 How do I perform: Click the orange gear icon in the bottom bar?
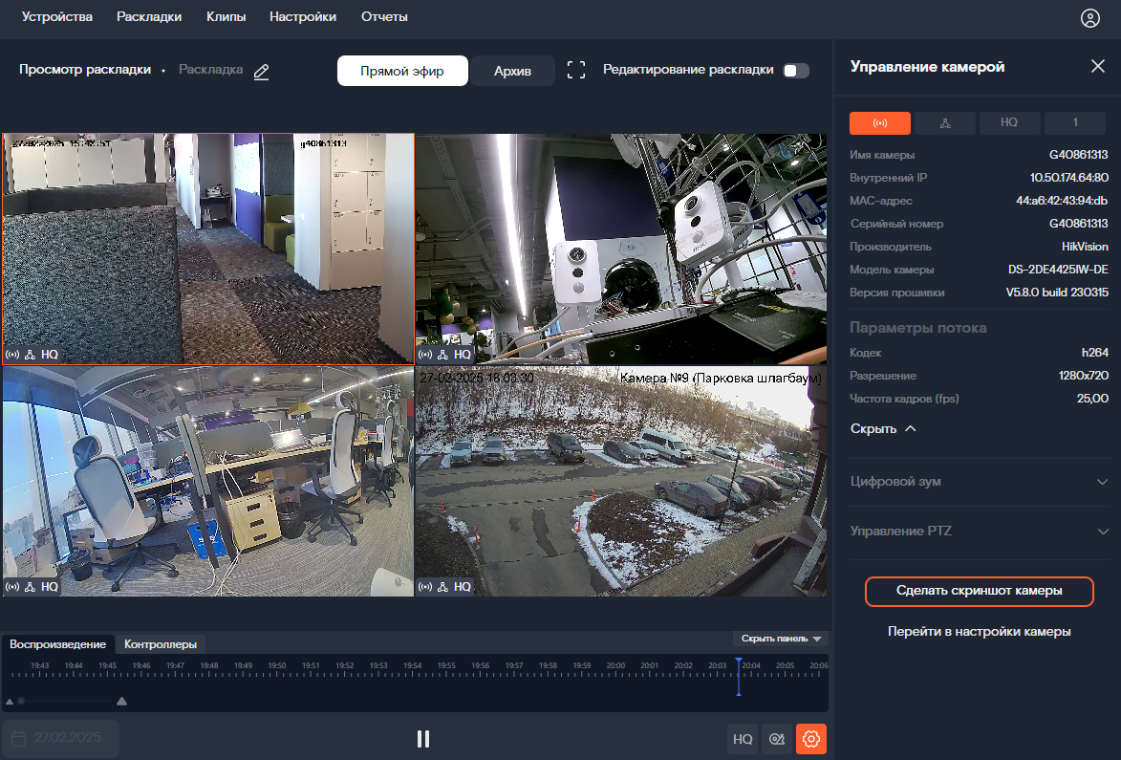(811, 739)
